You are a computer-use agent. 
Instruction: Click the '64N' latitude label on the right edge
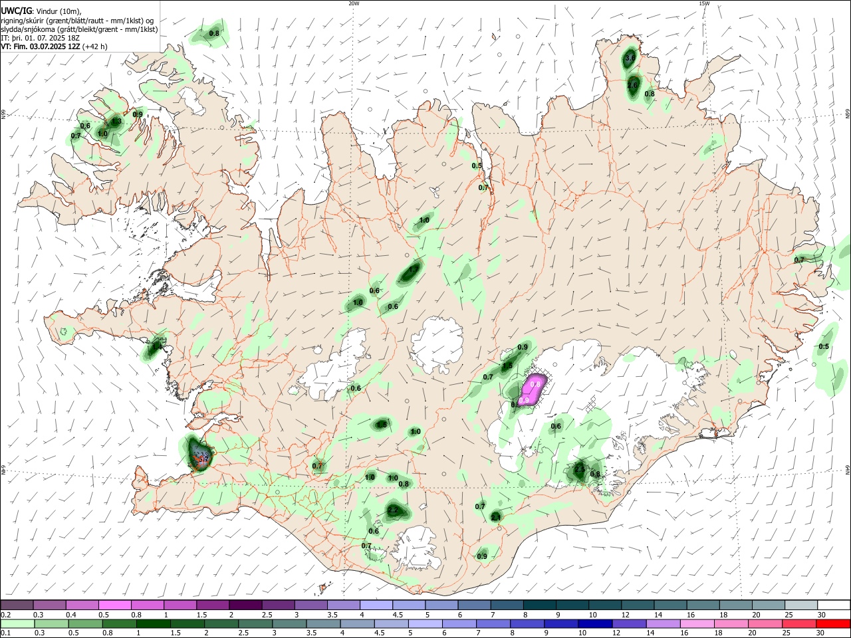pos(848,469)
